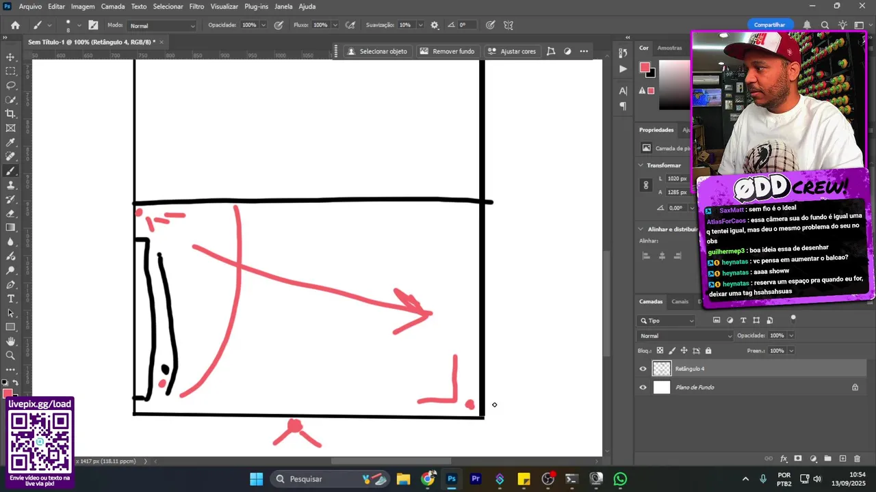Select the Eyedropper tool
876x492 pixels.
point(10,142)
